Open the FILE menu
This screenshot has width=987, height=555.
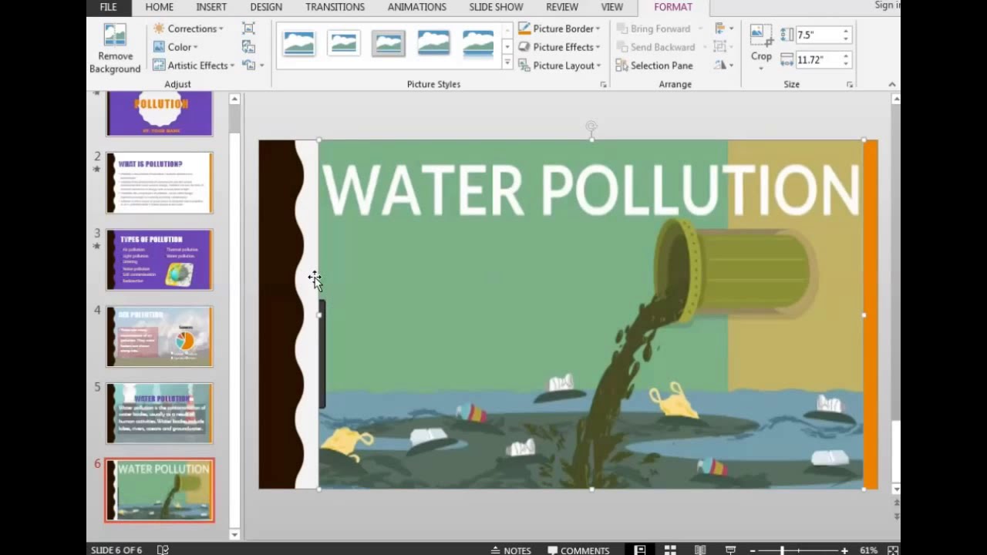point(109,7)
